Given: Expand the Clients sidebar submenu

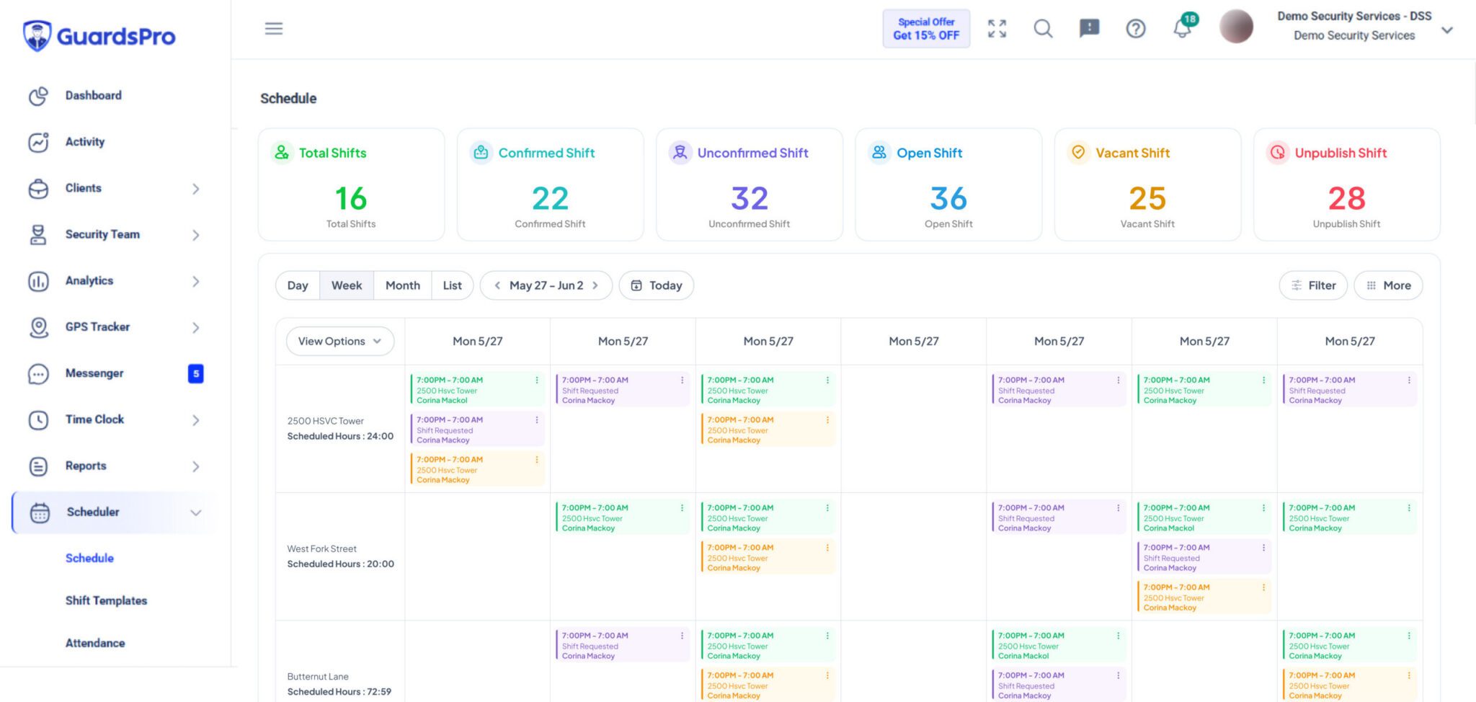Looking at the screenshot, I should coord(195,189).
